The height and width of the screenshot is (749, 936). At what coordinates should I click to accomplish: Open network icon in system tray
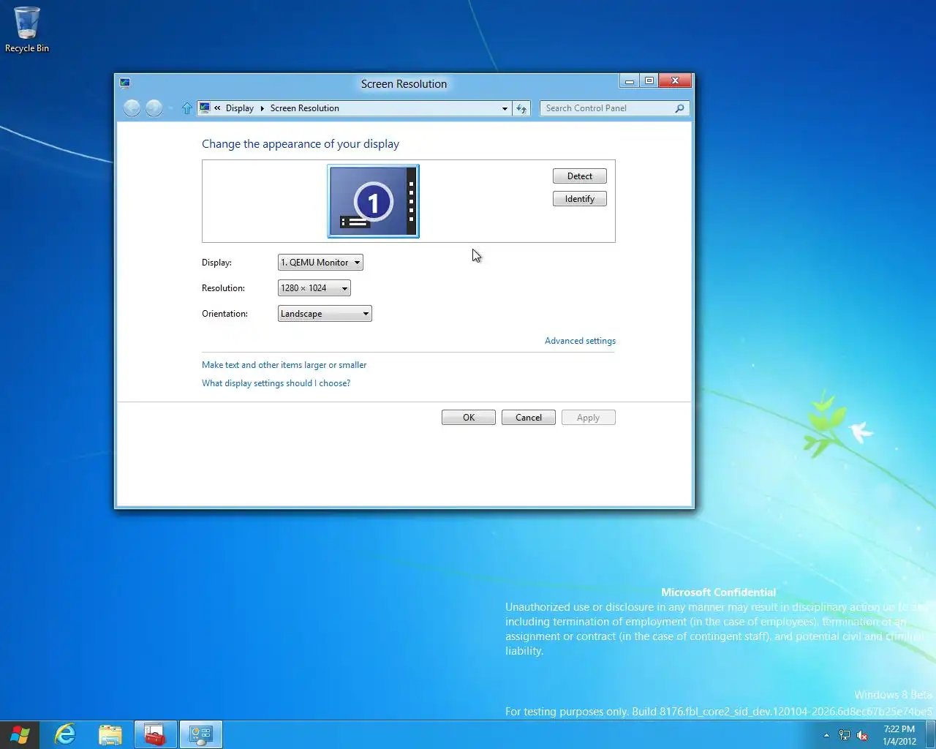(845, 735)
